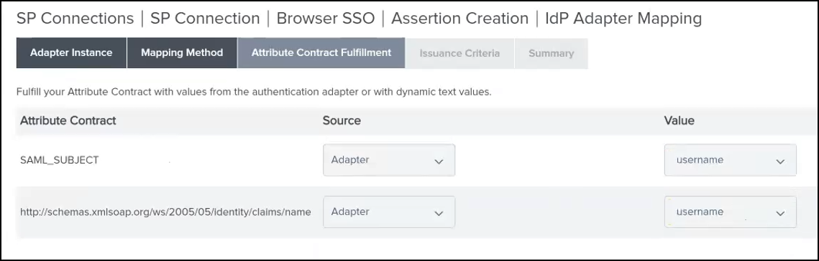This screenshot has width=819, height=261.
Task: Open the Value dropdown for SAML_SUBJECT
Action: pos(731,160)
